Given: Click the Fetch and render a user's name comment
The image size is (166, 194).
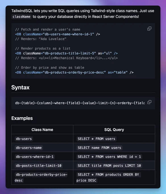Looking at the screenshot, I should 48,29.
